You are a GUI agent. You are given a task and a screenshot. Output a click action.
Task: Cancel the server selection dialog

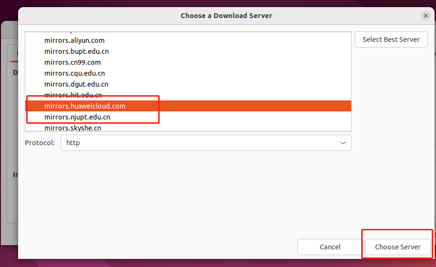(x=330, y=247)
